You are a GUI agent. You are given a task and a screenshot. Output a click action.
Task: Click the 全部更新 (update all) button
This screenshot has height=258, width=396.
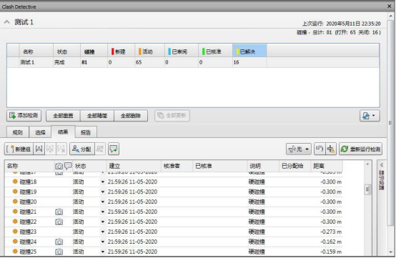(x=172, y=116)
